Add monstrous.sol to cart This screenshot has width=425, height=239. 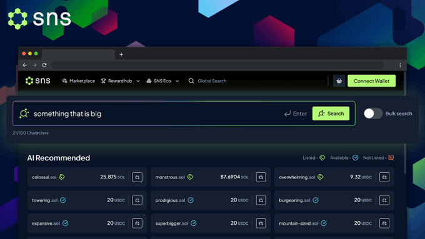[x=261, y=177]
